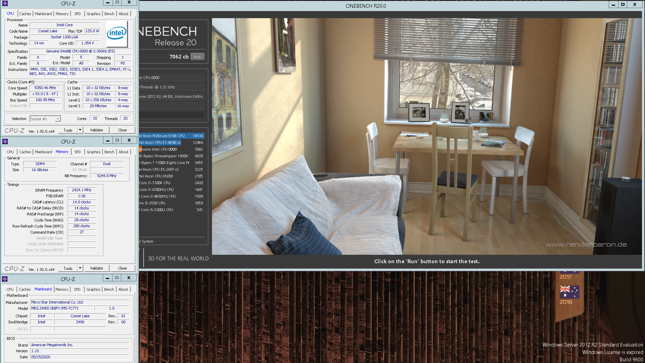This screenshot has width=645, height=363.
Task: Click the MEG Z490I UNIFY model field
Action: (x=62, y=308)
